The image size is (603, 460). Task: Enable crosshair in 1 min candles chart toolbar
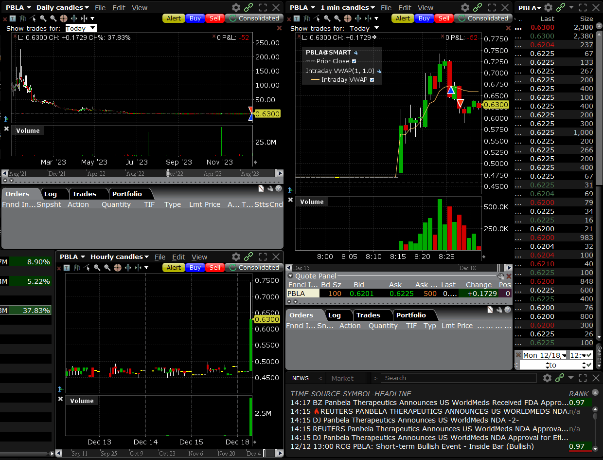(348, 18)
